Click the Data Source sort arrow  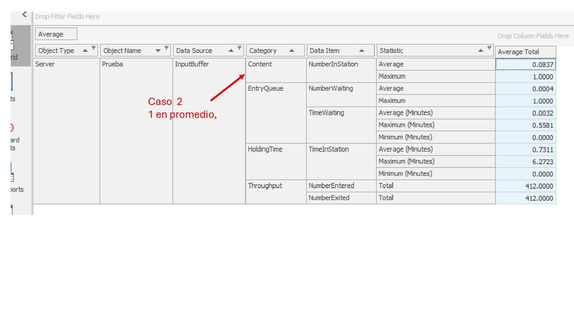coord(231,51)
